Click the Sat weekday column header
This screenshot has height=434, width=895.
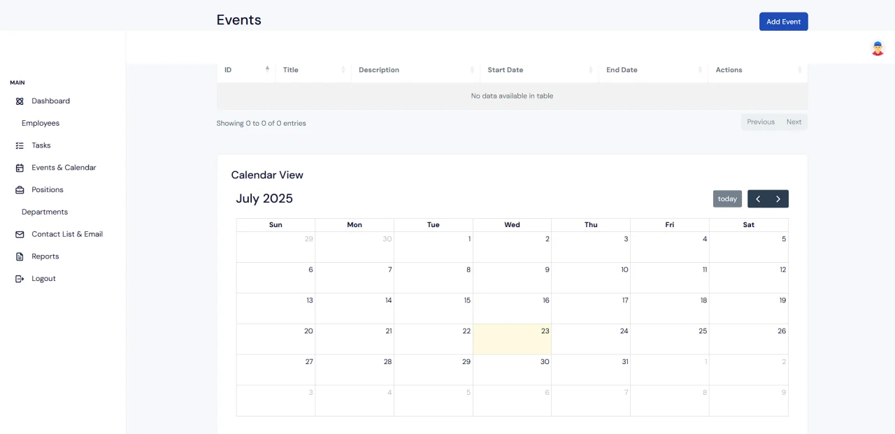pos(749,225)
